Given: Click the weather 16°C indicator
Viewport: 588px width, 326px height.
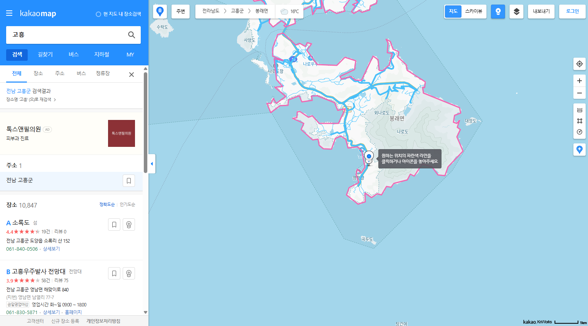Looking at the screenshot, I should click(x=290, y=12).
